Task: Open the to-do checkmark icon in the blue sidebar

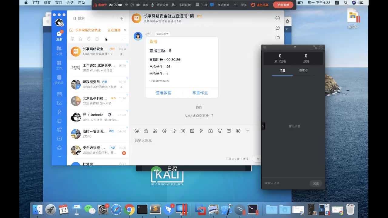Action: pos(59,103)
